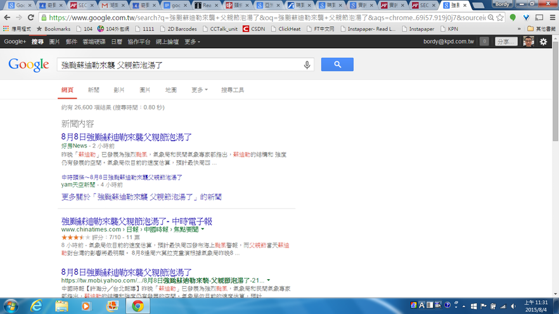559x314 pixels.
Task: Click Google+ in the black bar
Action: (x=15, y=42)
